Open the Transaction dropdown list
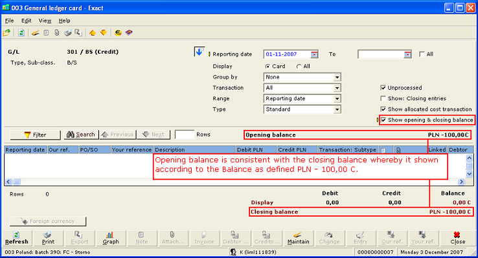Viewport: 478px width, 258px height. click(x=337, y=88)
